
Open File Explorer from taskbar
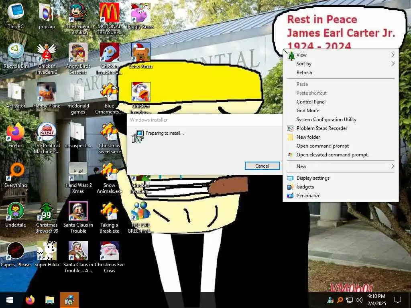[49, 300]
